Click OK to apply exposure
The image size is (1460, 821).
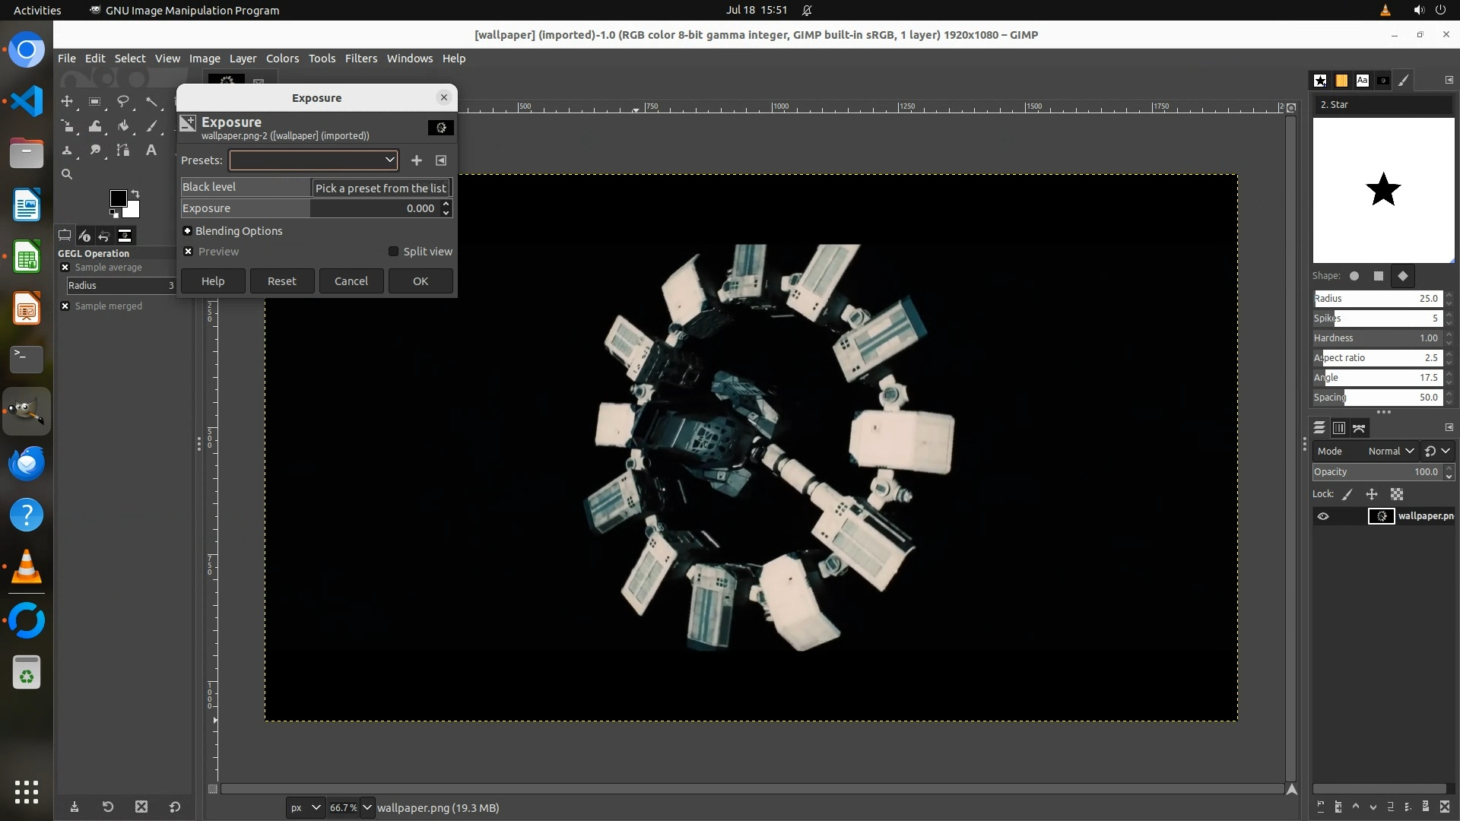tap(421, 281)
